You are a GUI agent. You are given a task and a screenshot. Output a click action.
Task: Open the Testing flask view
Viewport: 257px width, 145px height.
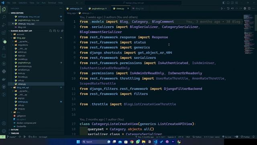(x=4, y=48)
